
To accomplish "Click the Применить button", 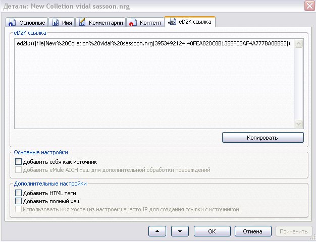I will coord(293,232).
